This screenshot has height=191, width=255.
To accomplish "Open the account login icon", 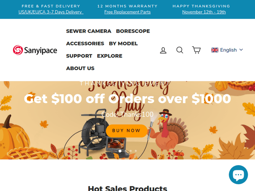I will (x=163, y=50).
